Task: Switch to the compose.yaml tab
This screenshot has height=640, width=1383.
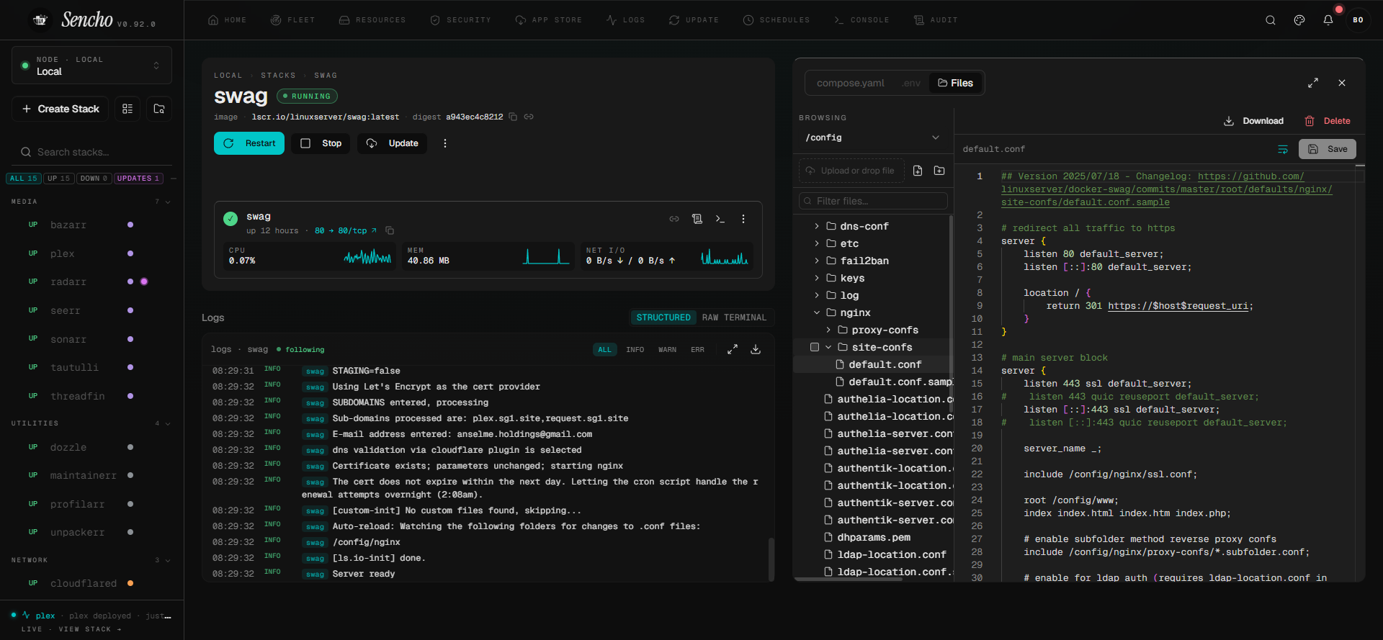Action: 851,83
